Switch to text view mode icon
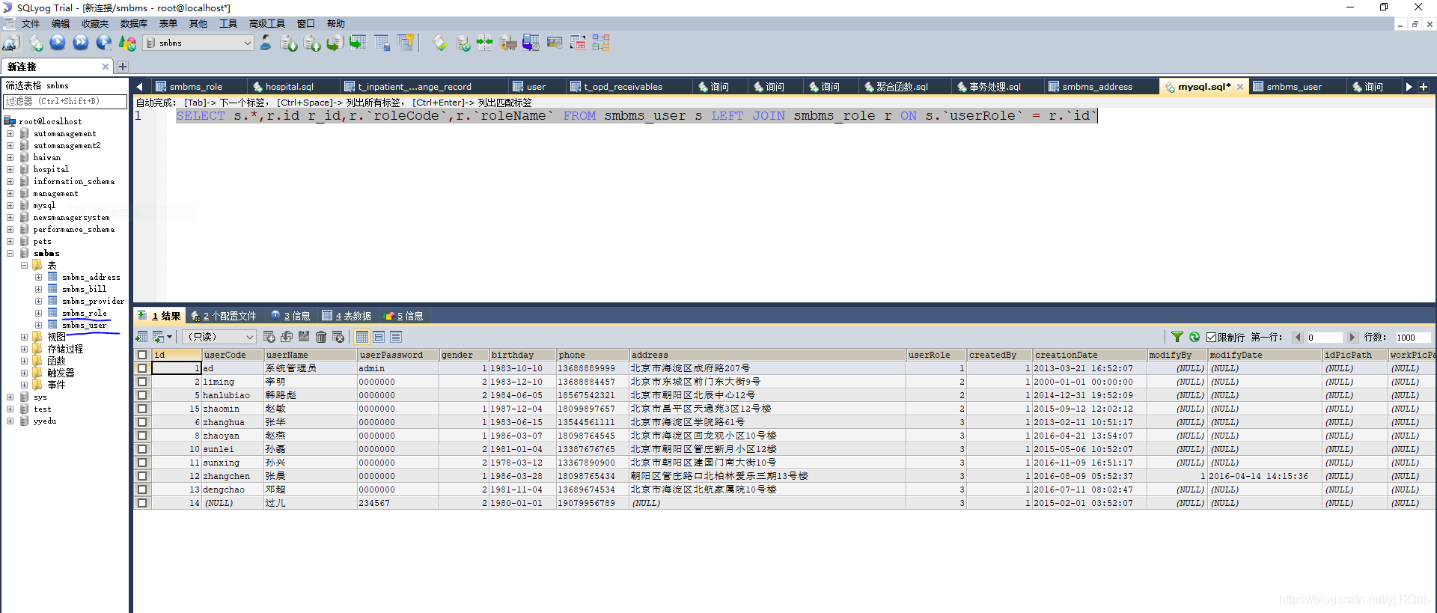Viewport: 1437px width, 613px height. tap(396, 337)
